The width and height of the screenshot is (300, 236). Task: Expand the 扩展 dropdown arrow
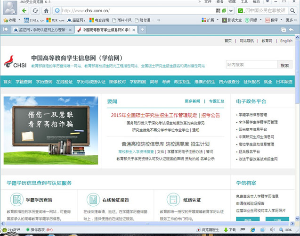click(218, 20)
